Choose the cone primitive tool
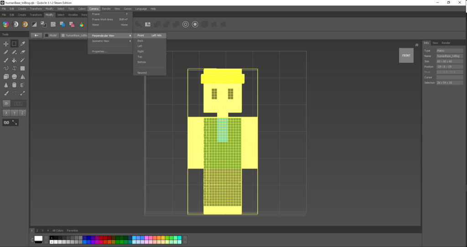467x247 pixels. click(5, 85)
